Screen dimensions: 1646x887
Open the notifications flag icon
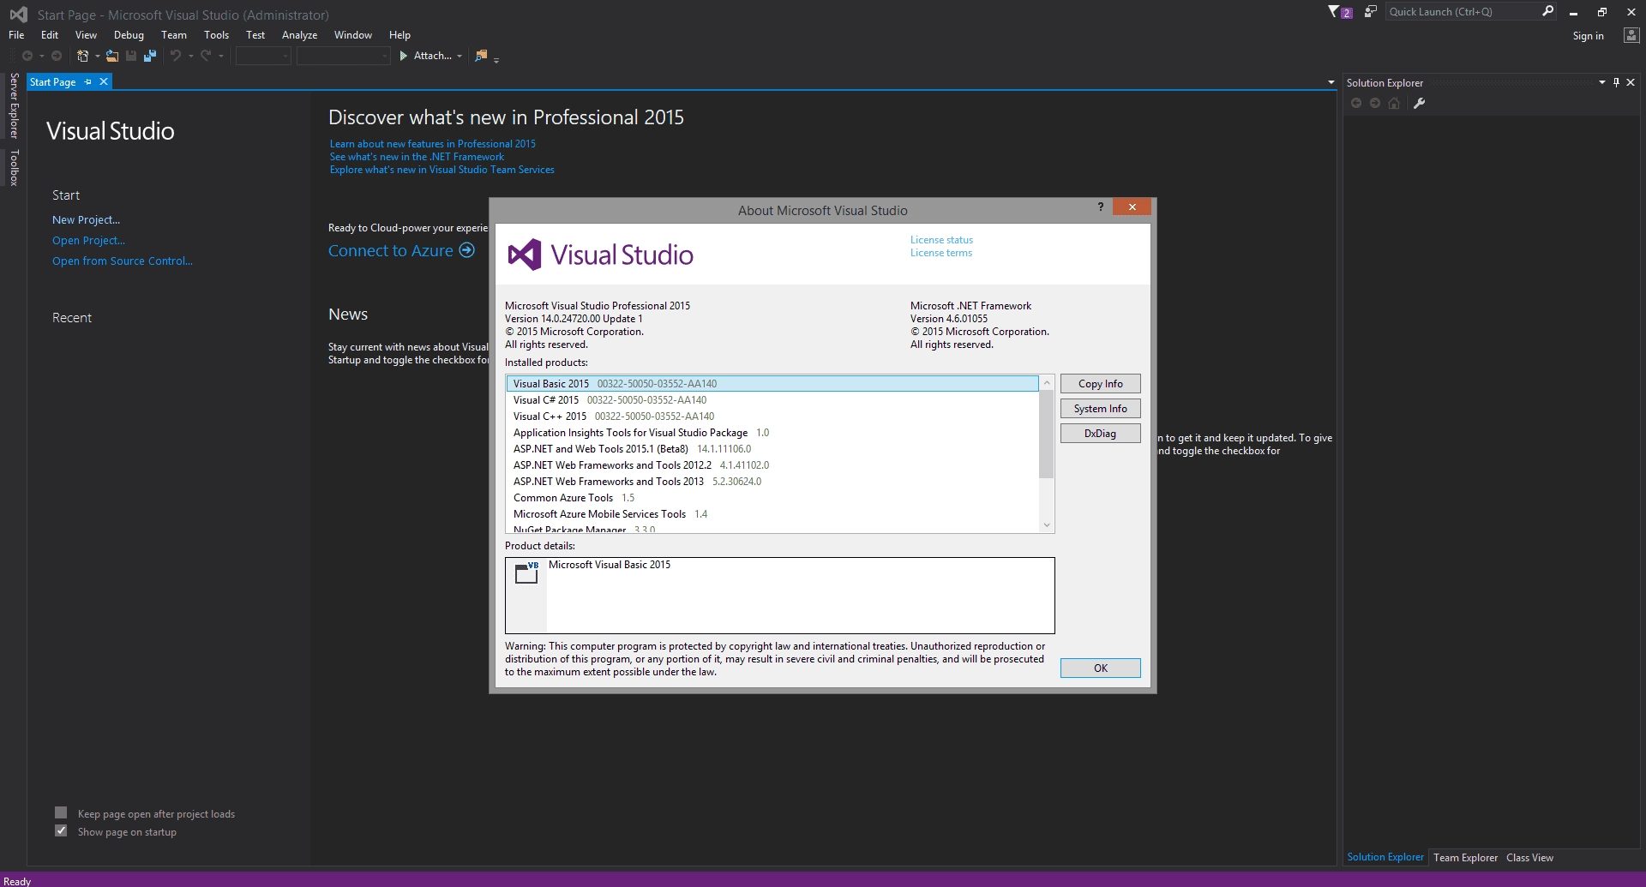(x=1340, y=12)
